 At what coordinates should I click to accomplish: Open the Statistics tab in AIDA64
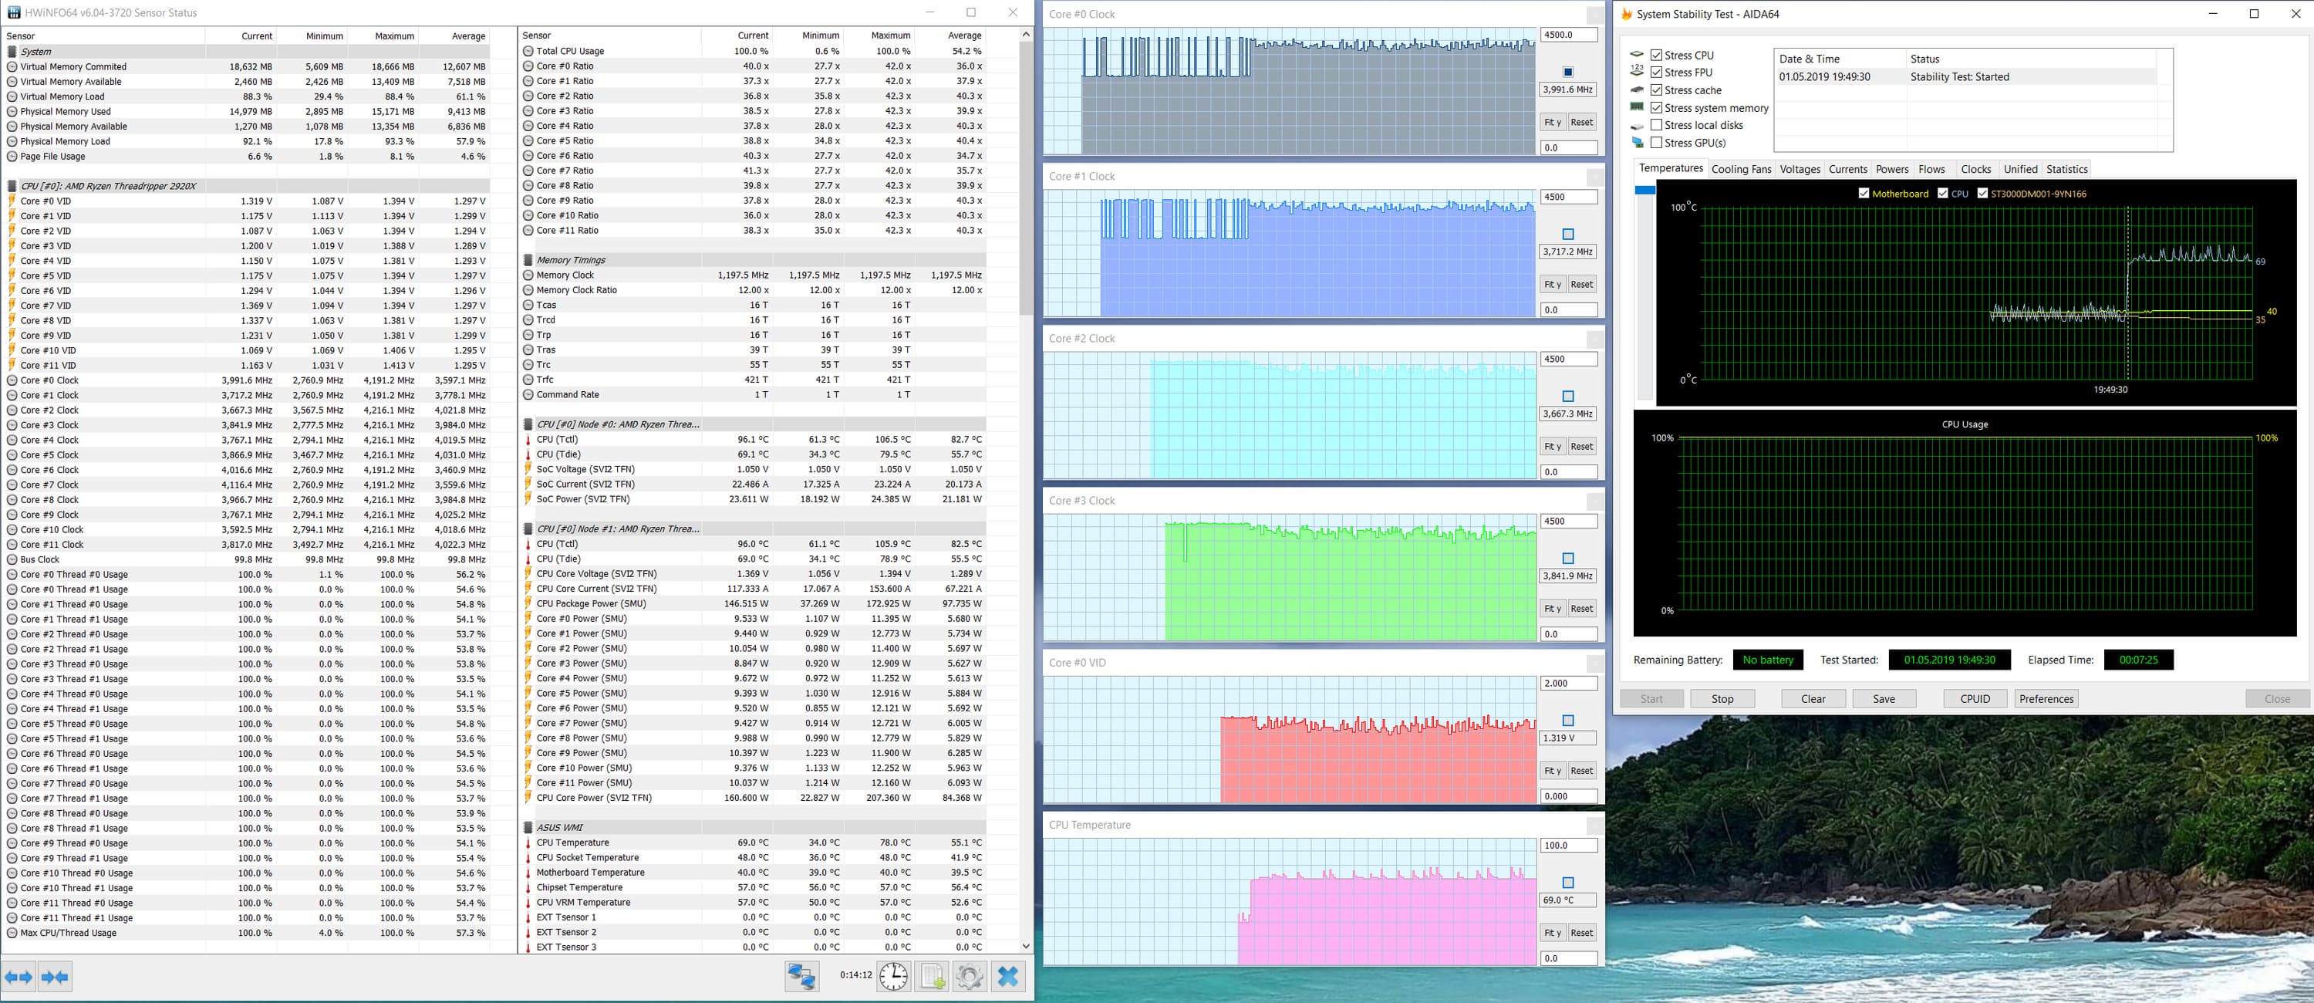coord(2066,169)
